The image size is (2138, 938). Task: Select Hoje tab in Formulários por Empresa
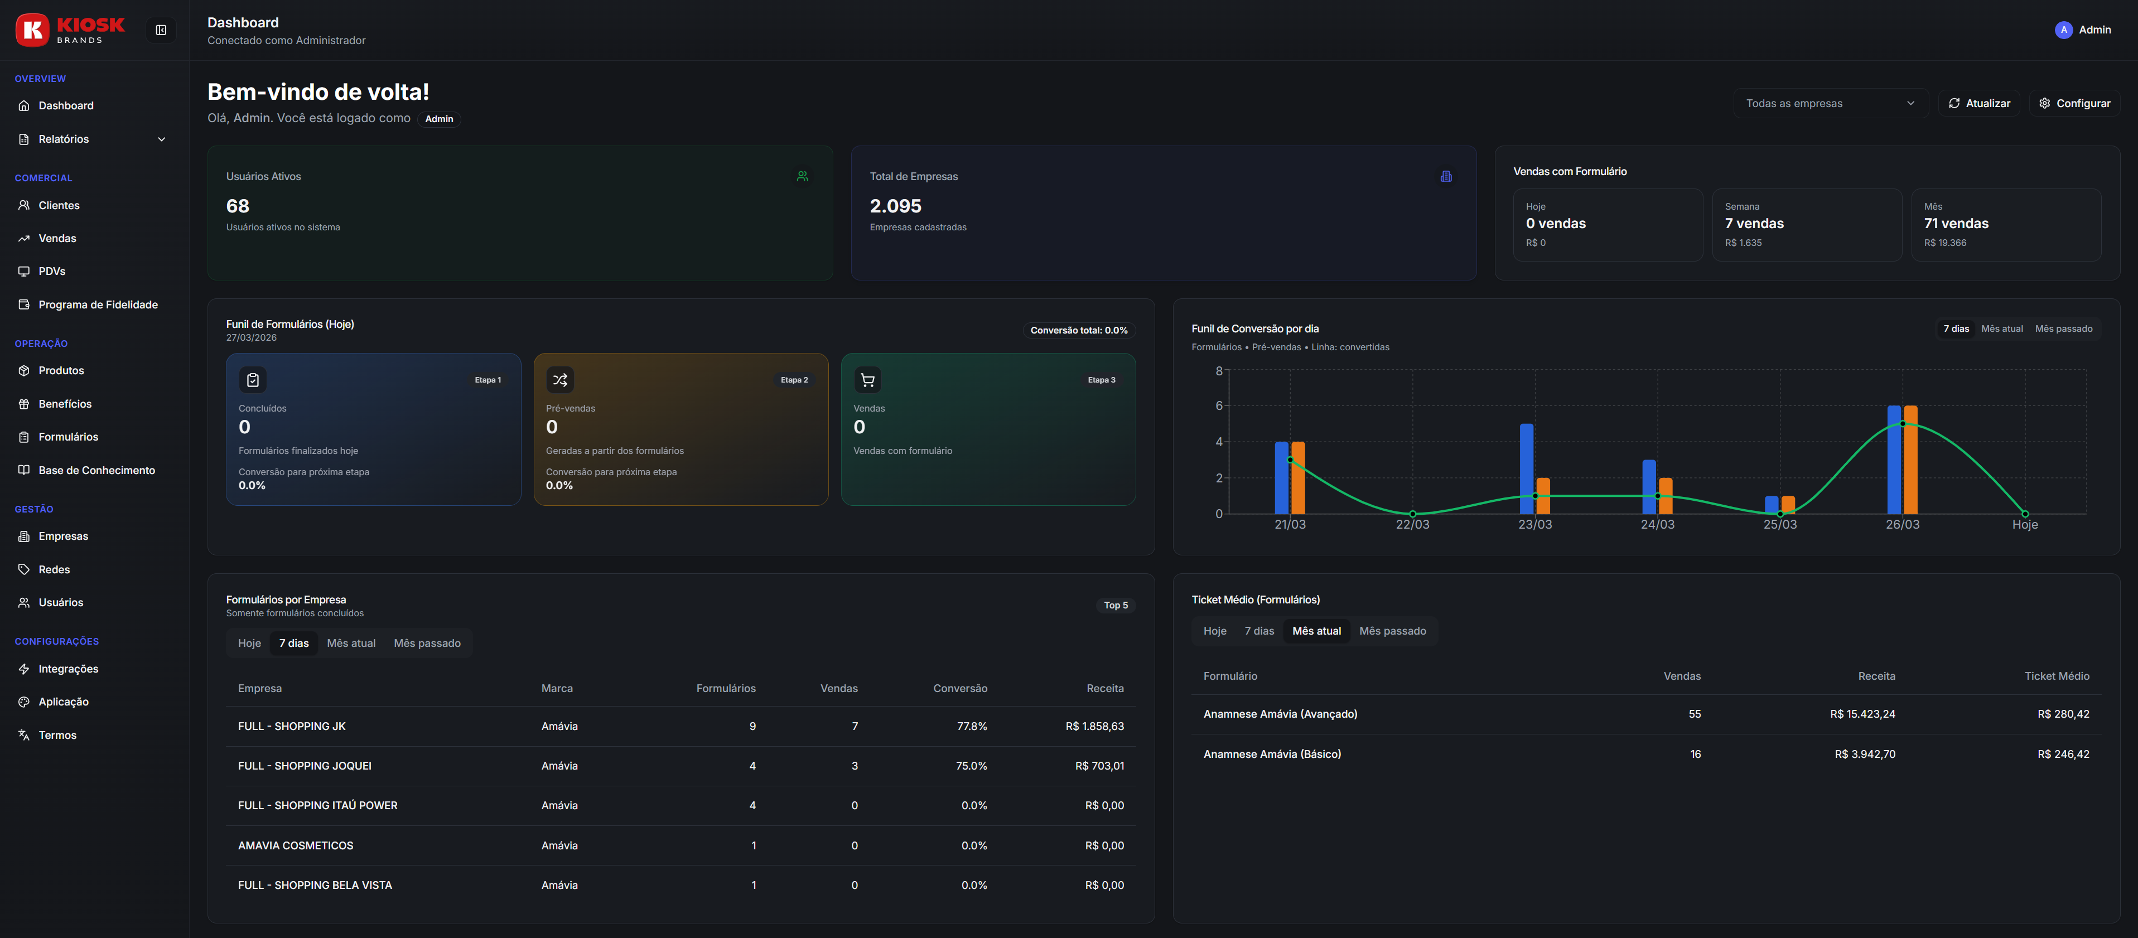point(249,644)
